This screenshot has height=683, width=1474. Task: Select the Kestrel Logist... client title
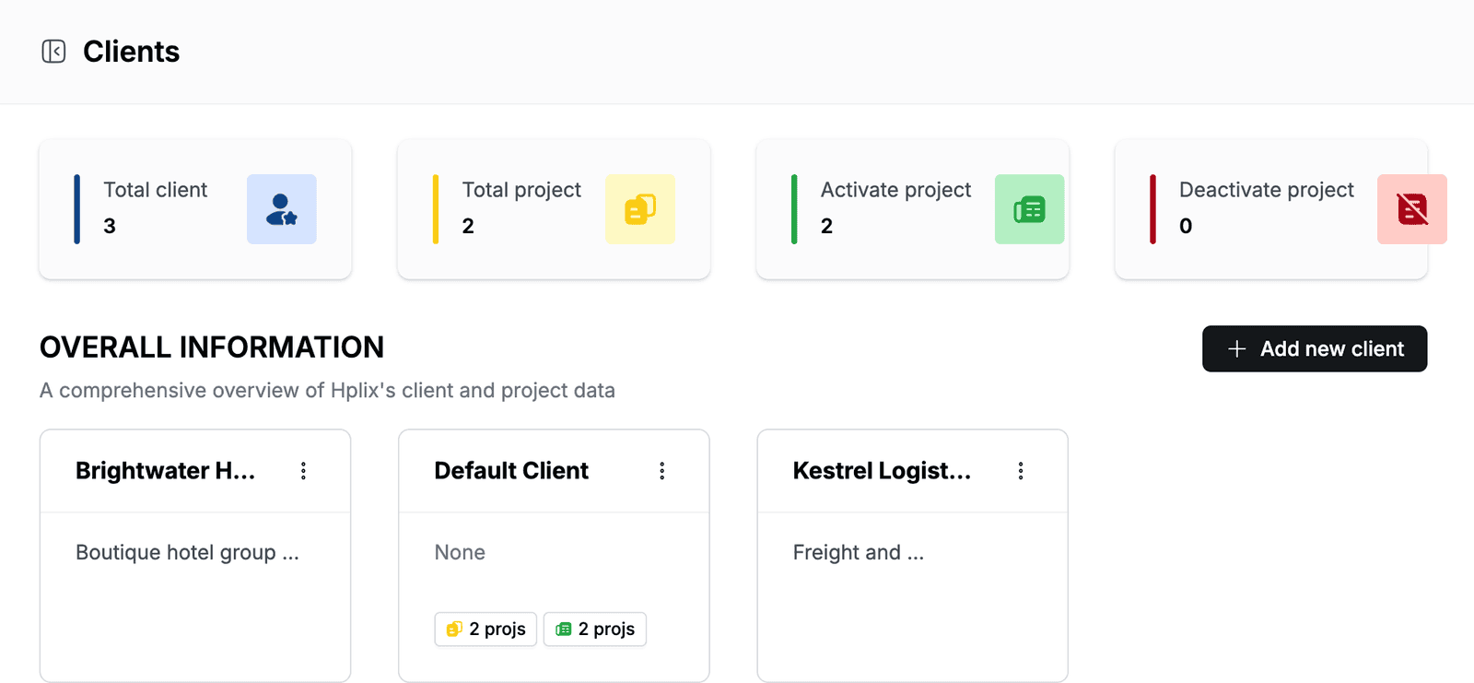point(883,471)
